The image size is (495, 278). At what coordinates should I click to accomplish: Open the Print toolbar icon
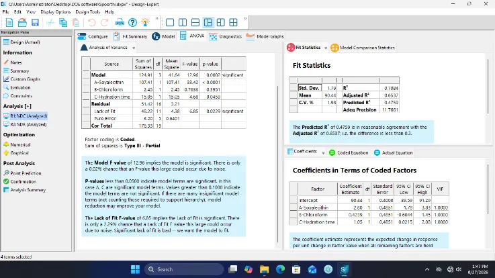120,22
